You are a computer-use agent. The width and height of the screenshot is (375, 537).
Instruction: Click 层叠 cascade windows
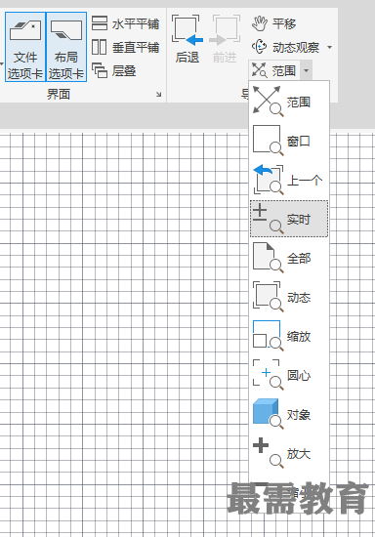pos(114,71)
